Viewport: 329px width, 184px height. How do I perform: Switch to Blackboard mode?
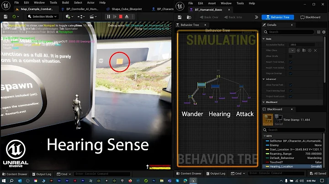310,17
